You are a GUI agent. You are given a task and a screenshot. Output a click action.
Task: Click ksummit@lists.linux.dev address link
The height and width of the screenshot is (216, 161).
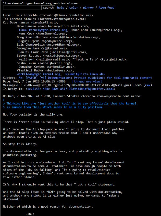coord(85,74)
